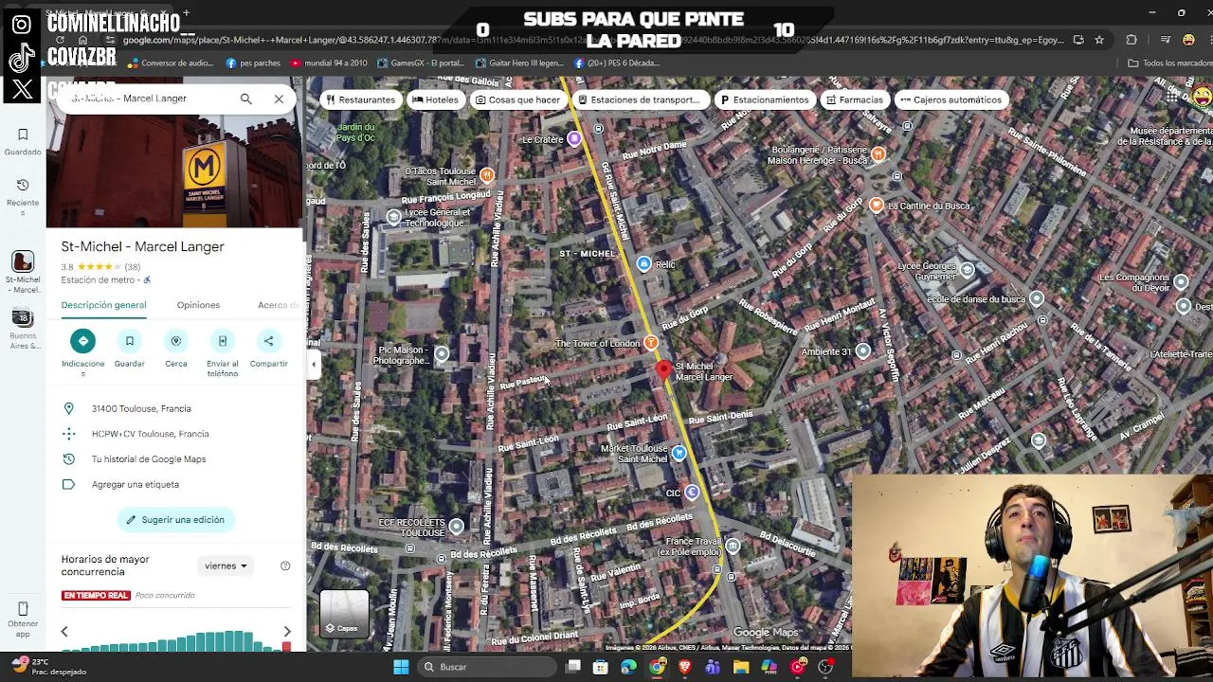Bookmark page with star icon
This screenshot has width=1213, height=682.
pyautogui.click(x=1099, y=40)
